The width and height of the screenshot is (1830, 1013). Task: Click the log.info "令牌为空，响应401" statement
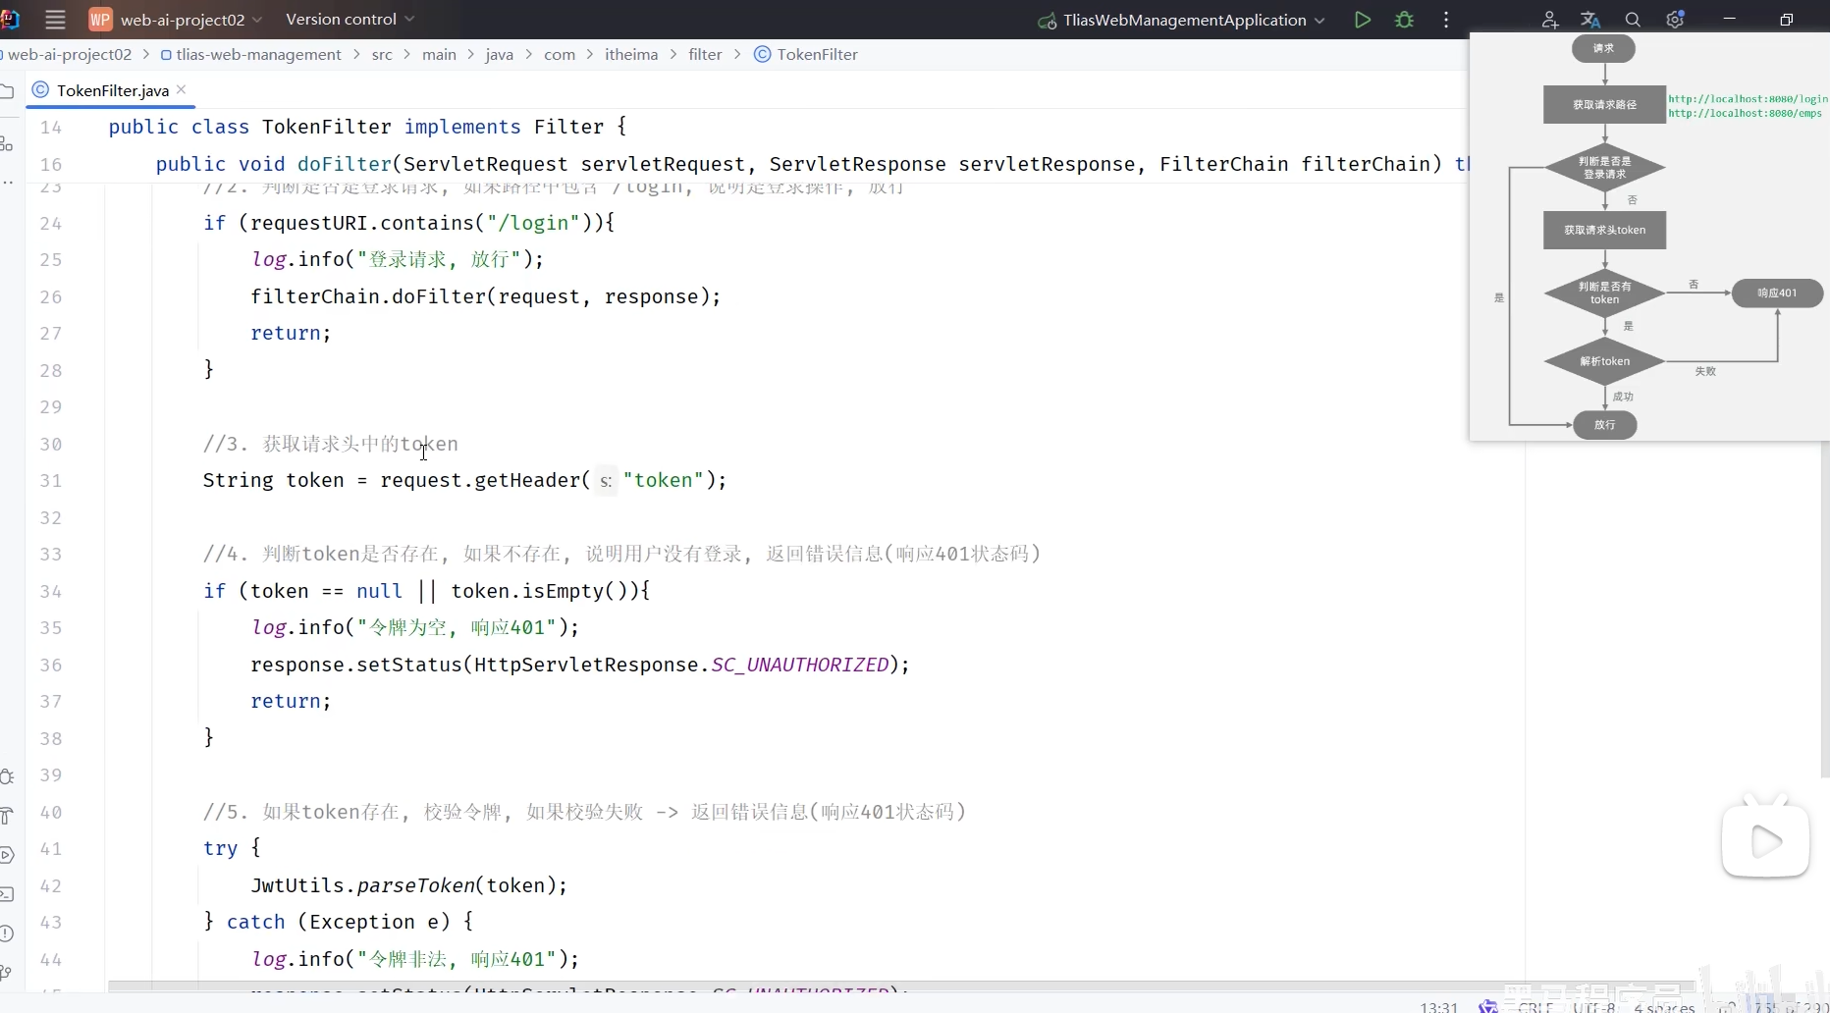[x=414, y=627]
